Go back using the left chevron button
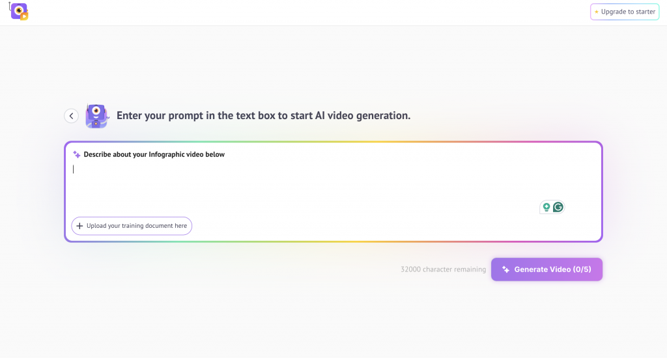 pyautogui.click(x=71, y=116)
